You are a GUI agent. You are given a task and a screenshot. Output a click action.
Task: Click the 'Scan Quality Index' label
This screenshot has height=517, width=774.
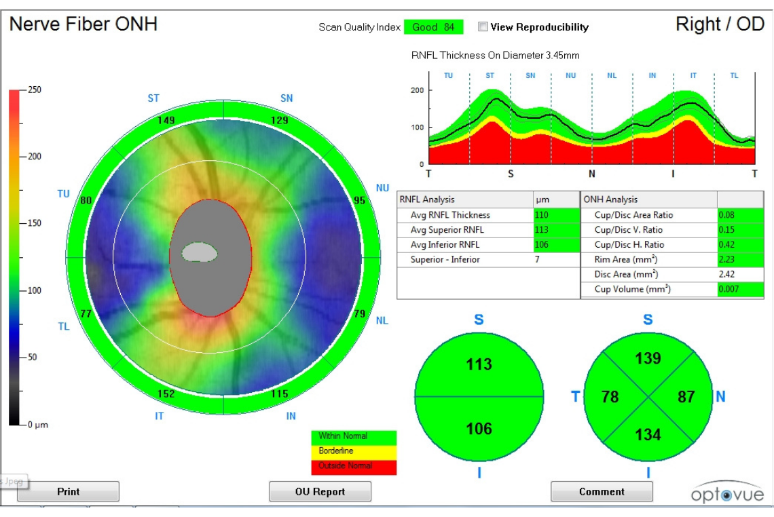pyautogui.click(x=359, y=27)
